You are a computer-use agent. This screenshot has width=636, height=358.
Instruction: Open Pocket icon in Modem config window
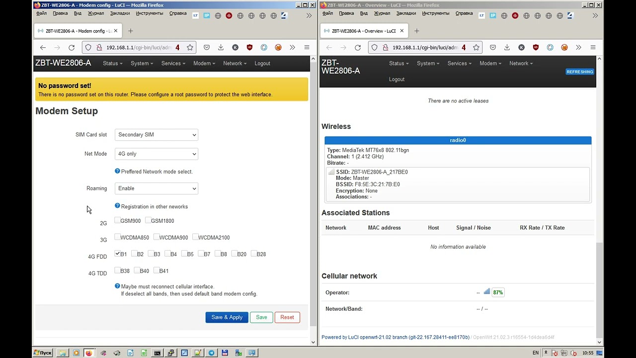(207, 47)
